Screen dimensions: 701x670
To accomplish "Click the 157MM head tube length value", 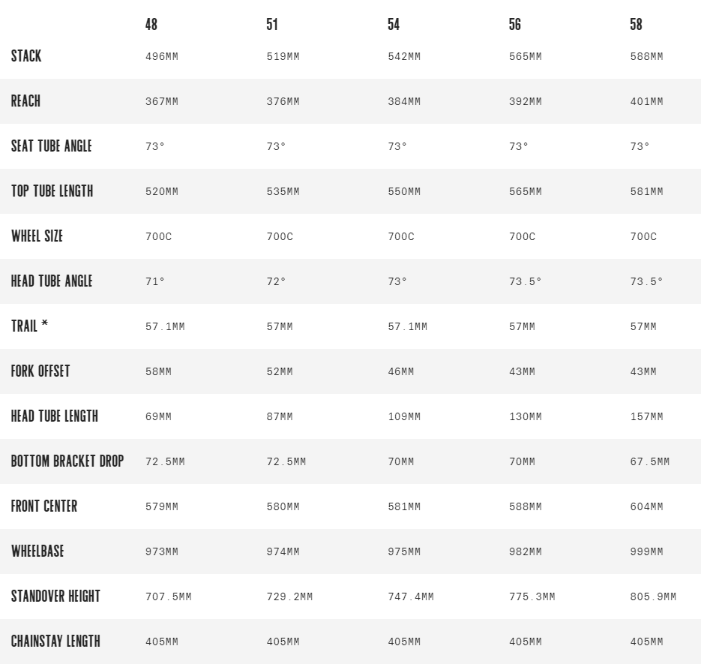I will (x=646, y=416).
